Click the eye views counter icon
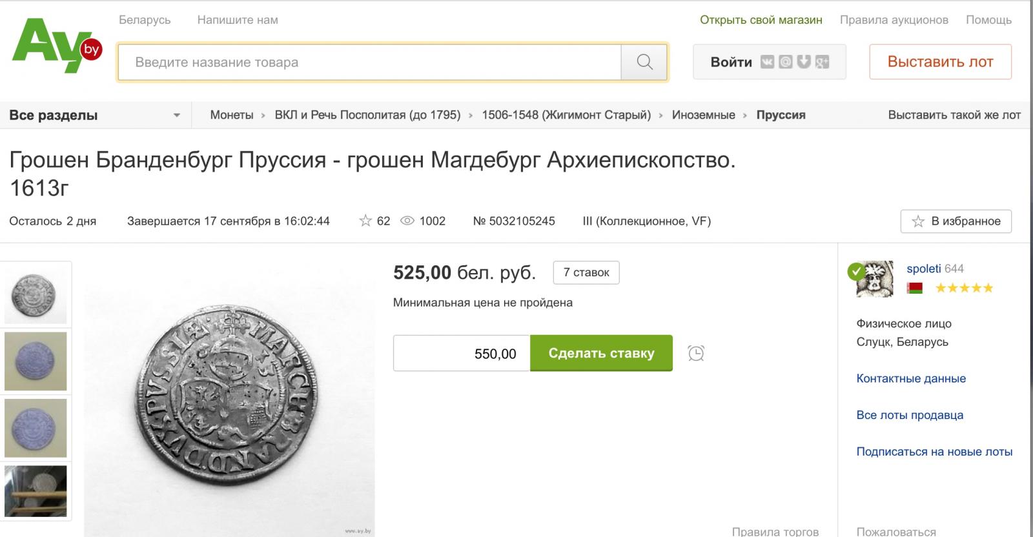 tap(407, 221)
